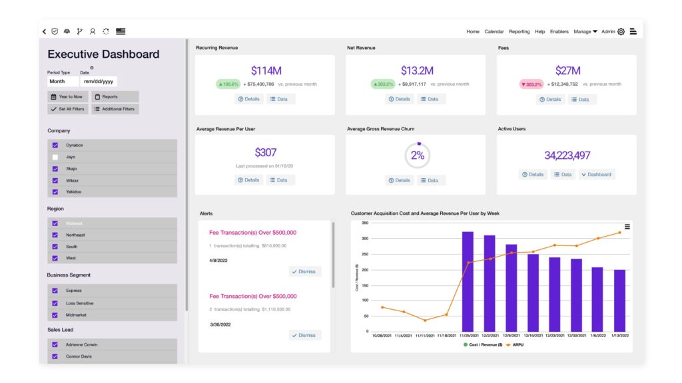Open Details for Net Revenue
The width and height of the screenshot is (682, 383).
click(x=400, y=99)
